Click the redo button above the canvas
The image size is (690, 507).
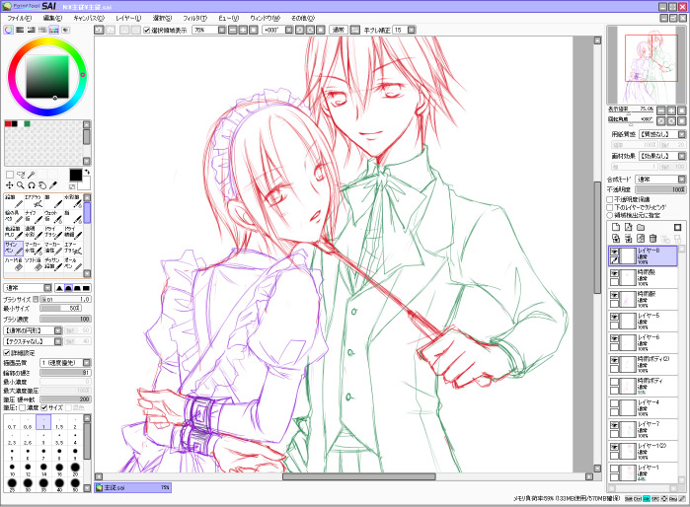pos(111,30)
